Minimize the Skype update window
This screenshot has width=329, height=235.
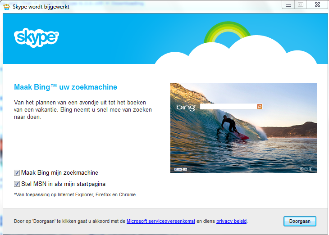288,5
